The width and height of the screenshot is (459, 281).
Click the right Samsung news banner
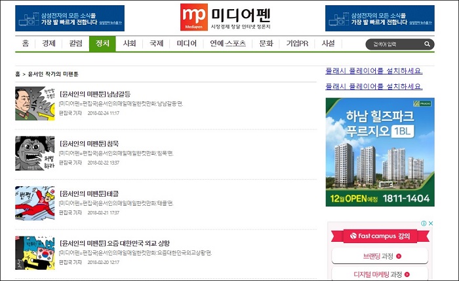(x=380, y=18)
